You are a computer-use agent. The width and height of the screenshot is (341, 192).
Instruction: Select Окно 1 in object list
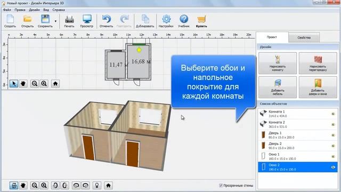(298, 156)
